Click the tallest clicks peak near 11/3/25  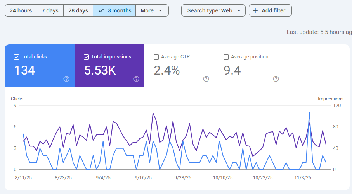(x=309, y=113)
